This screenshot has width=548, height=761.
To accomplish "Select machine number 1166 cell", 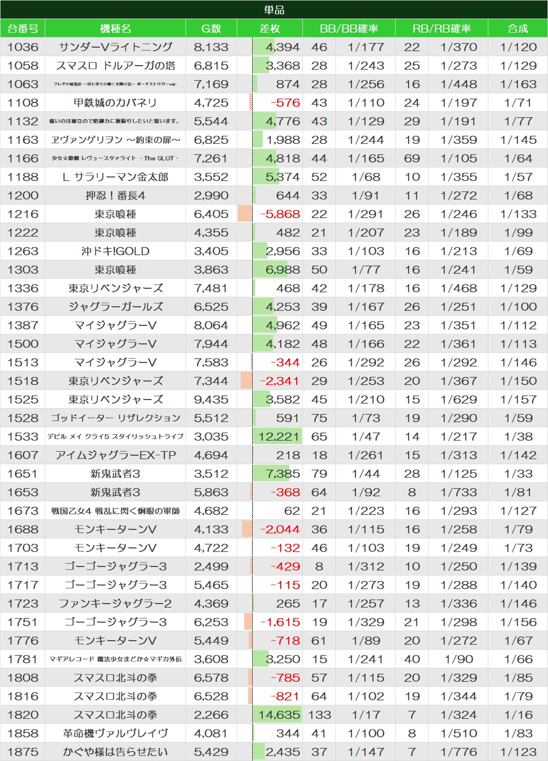I will pos(23,158).
